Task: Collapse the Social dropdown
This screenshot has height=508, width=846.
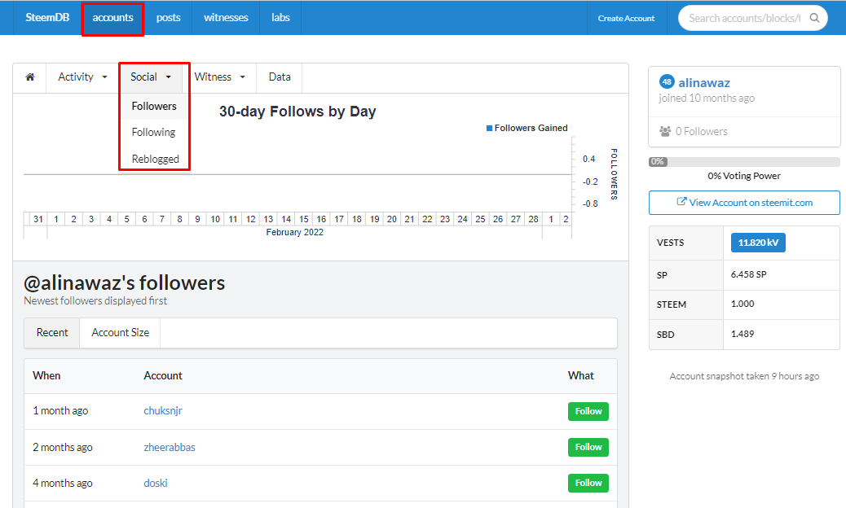Action: (151, 77)
